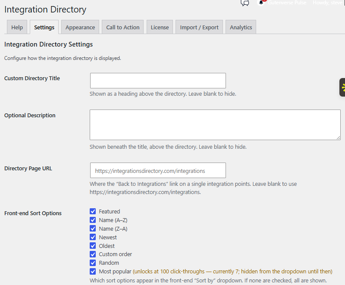Click 'Configure how the integration directory is displayed.'
Image resolution: width=345 pixels, height=285 pixels.
point(63,58)
